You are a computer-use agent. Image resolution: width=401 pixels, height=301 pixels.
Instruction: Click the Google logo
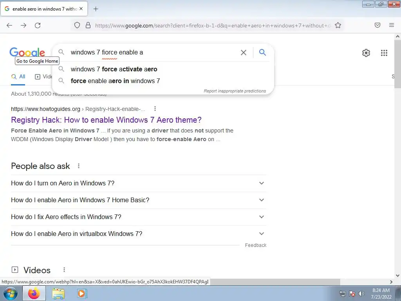click(x=27, y=52)
